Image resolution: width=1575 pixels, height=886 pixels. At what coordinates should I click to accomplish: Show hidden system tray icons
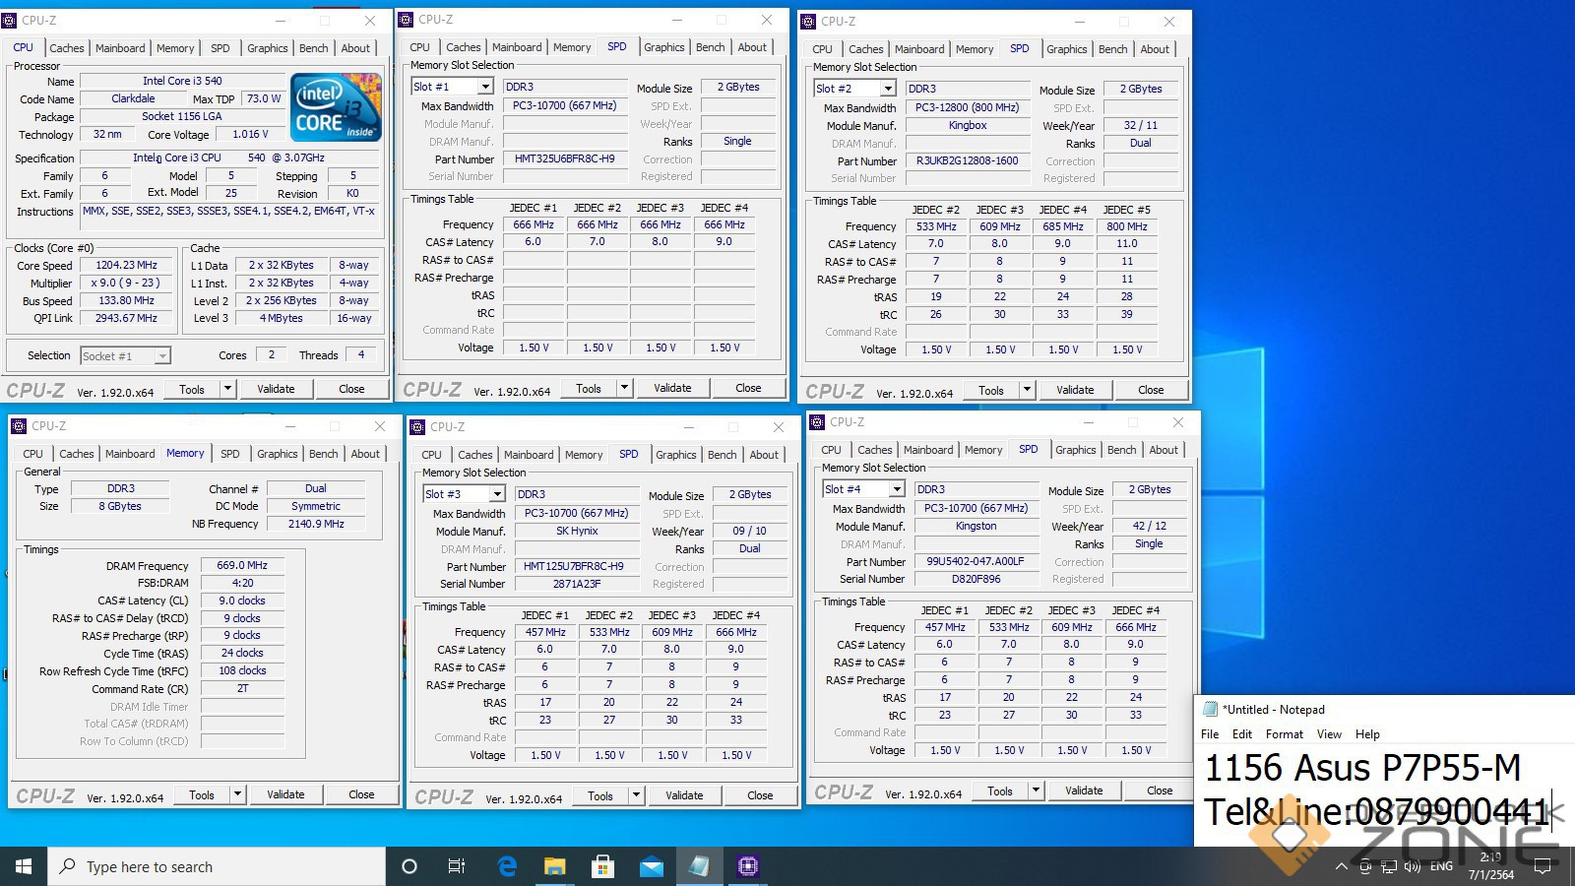1341,866
